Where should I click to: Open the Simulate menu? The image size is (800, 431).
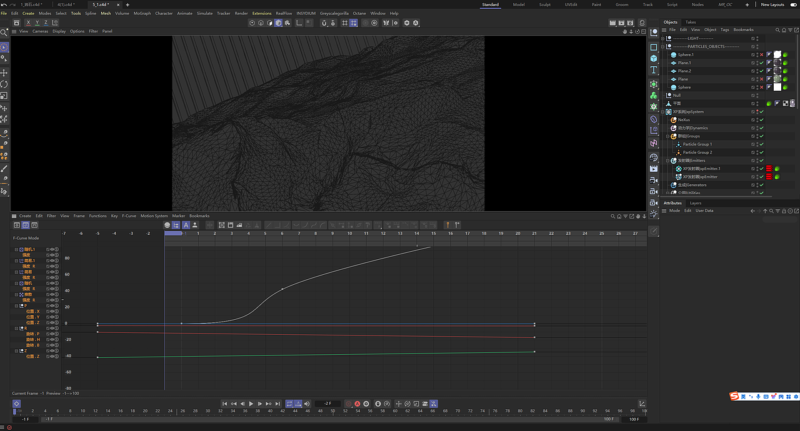click(x=204, y=13)
